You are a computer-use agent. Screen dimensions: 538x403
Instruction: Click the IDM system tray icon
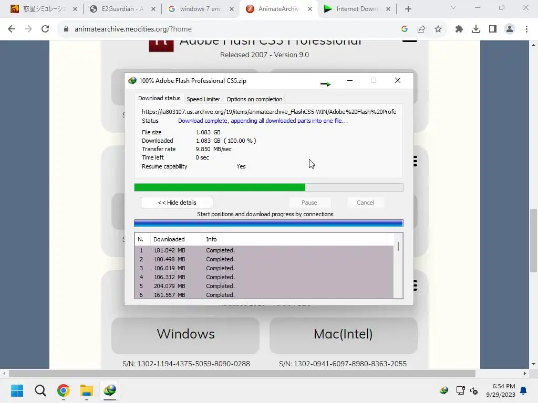click(x=444, y=390)
